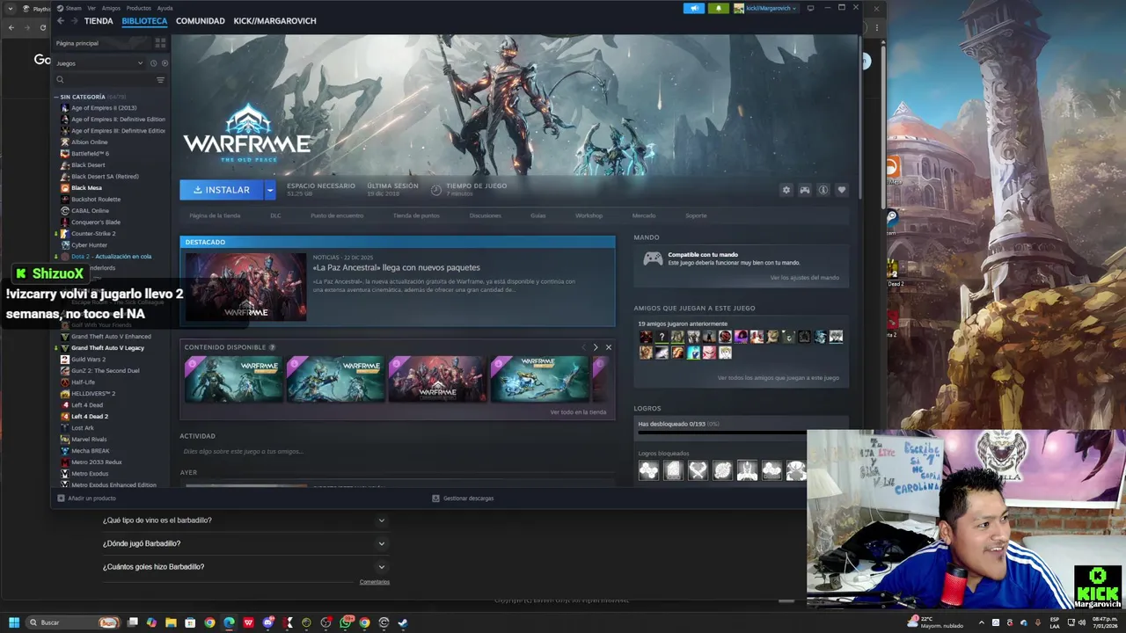Open Steam notifications bell icon

tap(719, 8)
